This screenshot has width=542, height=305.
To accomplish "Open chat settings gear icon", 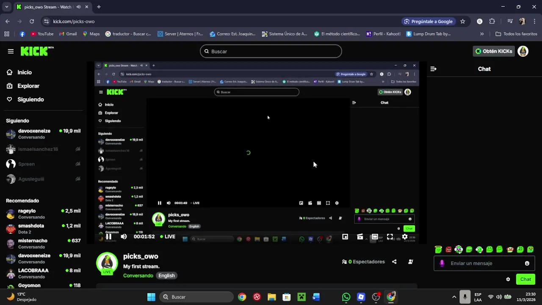I will [x=508, y=279].
